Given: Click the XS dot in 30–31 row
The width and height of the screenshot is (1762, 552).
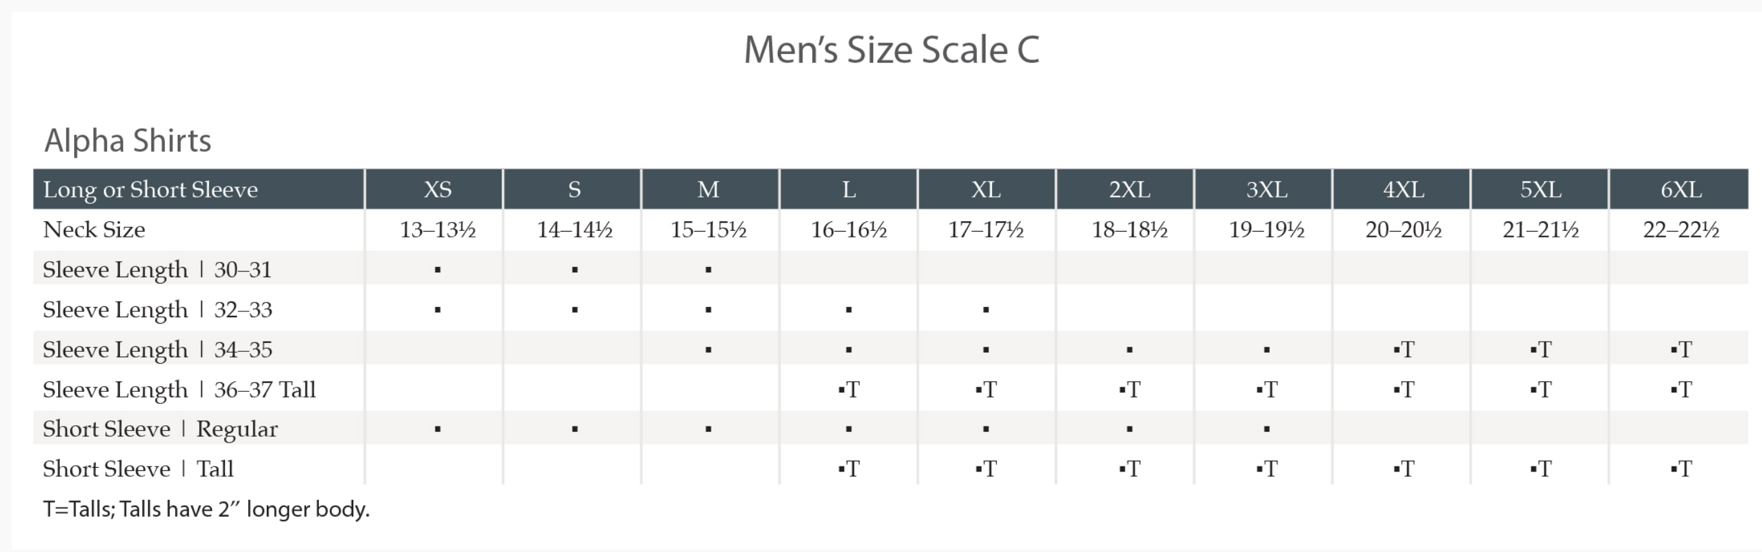Looking at the screenshot, I should point(438,270).
